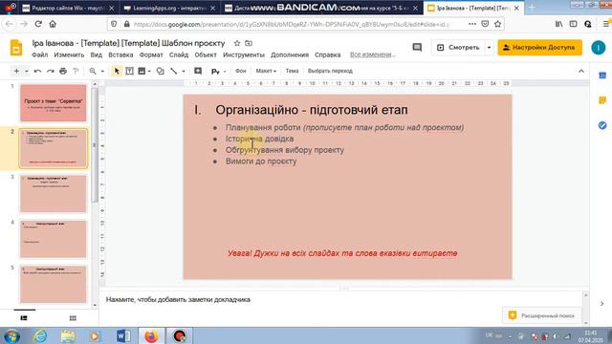Open the Вид menu
612x344 pixels.
(96, 55)
